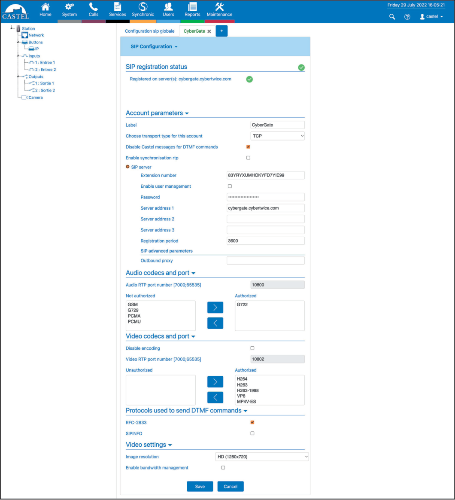Image resolution: width=455 pixels, height=500 pixels.
Task: Cancel the configuration changes
Action: pyautogui.click(x=230, y=486)
